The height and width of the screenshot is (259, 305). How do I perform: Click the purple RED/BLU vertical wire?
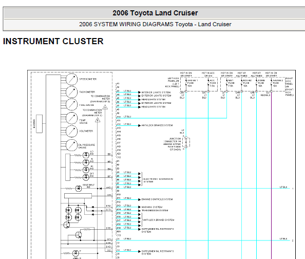[x=271, y=175]
